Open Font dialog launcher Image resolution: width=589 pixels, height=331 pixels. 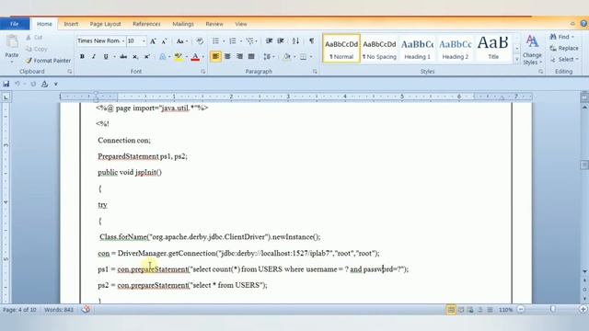(203, 72)
